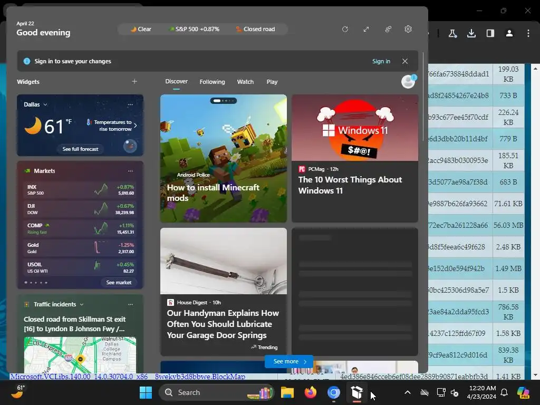Open Gold market row
The width and height of the screenshot is (540, 405).
point(80,248)
